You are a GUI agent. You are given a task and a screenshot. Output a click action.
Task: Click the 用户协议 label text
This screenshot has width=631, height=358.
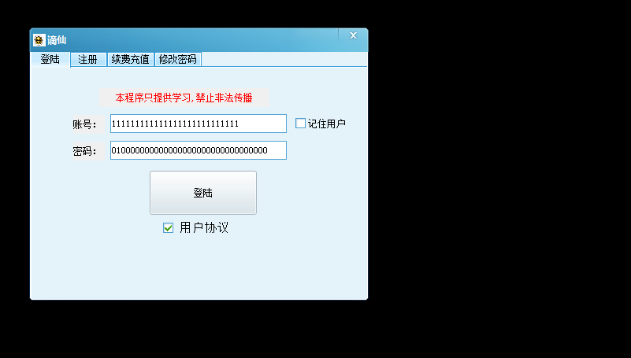(204, 228)
